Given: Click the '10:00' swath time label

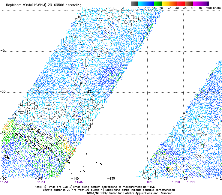Looking at the screenshot, I should pyautogui.click(x=176, y=182).
